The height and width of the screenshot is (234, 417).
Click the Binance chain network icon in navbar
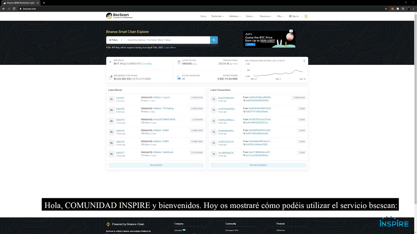pyautogui.click(x=306, y=16)
